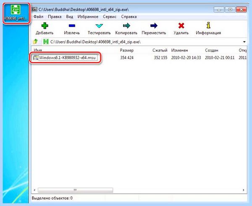Click the compressed size value 352 155
Viewport: 252px width, 206px height.
pos(160,57)
